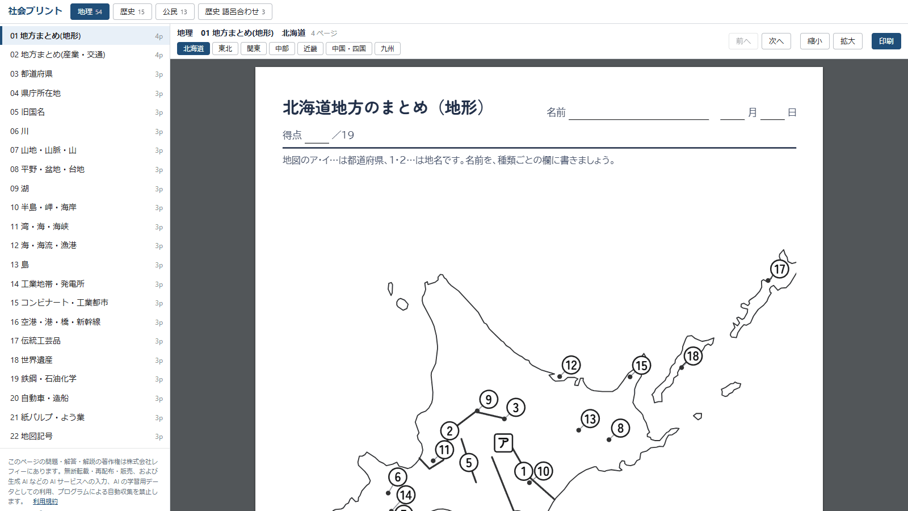Open the 歴史 語呂合わせ tab
Image resolution: width=908 pixels, height=511 pixels.
235,11
